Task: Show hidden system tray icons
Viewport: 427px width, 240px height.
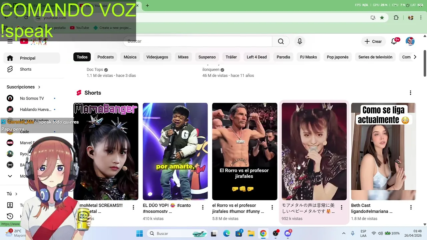Action: click(344, 233)
